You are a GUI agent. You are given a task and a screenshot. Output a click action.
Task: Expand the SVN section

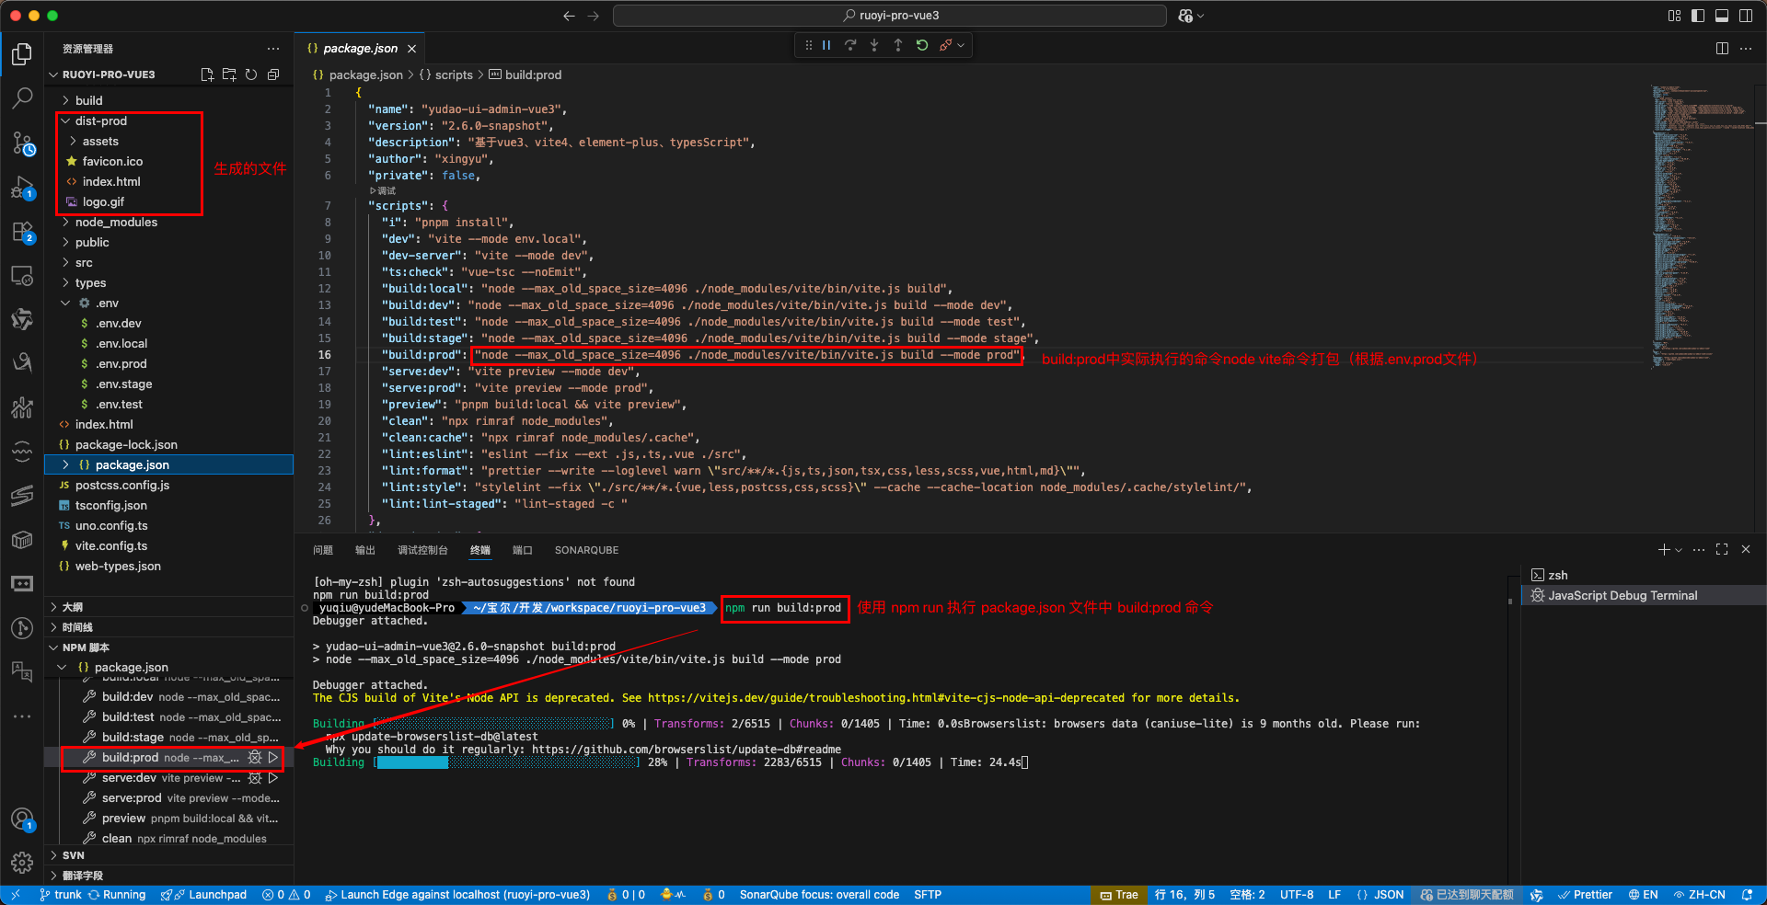[x=169, y=855]
